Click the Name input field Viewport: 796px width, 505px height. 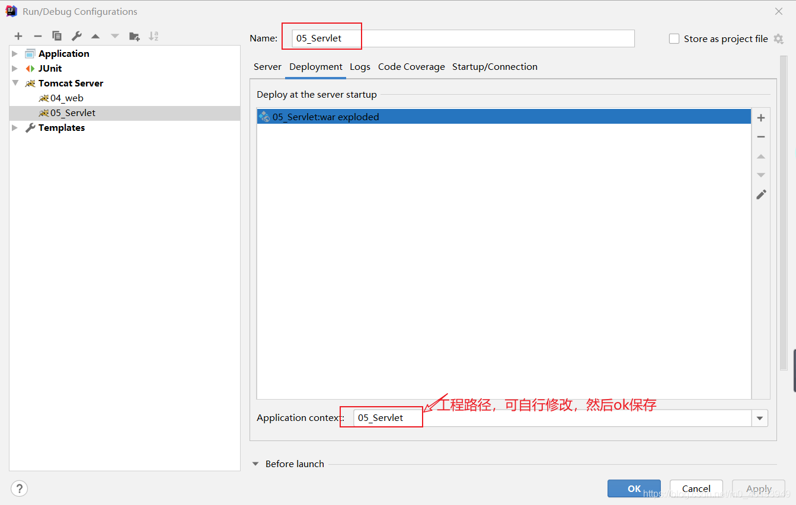(x=463, y=38)
